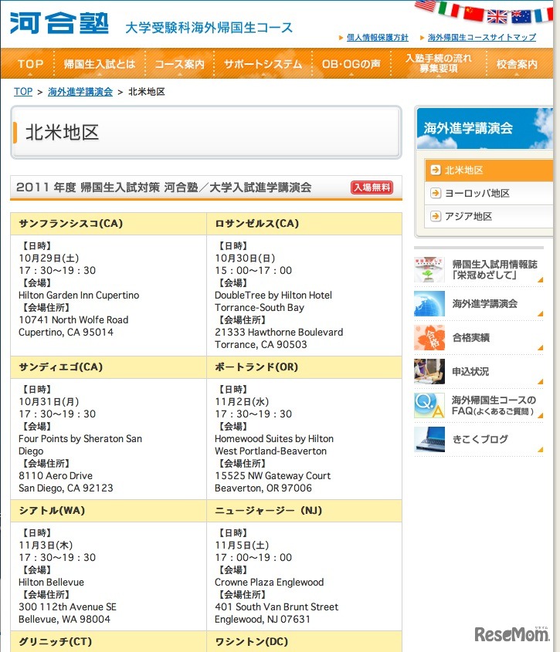Screen dimensions: 560x652
Task: Click the 北米地区 page heading
Action: click(62, 133)
